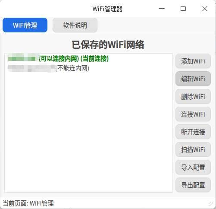Click the status bar text 当前页面: WiFi管理
This screenshot has height=209, width=216.
28,203
